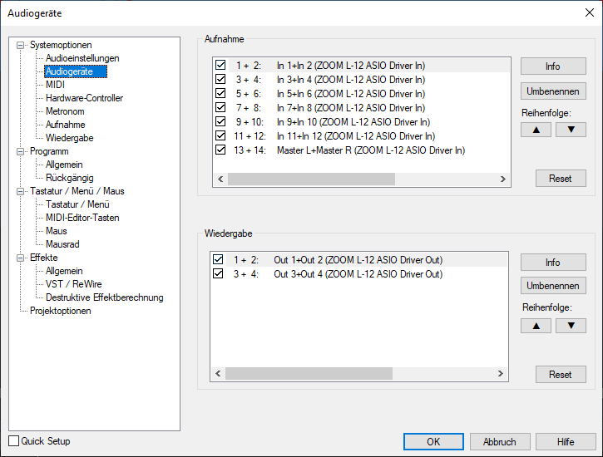Enable the Quick Setup checkbox
Viewport: 603px width, 457px height.
(x=14, y=441)
